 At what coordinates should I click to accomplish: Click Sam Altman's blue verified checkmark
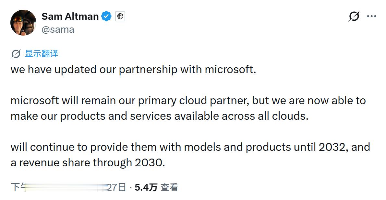(107, 16)
